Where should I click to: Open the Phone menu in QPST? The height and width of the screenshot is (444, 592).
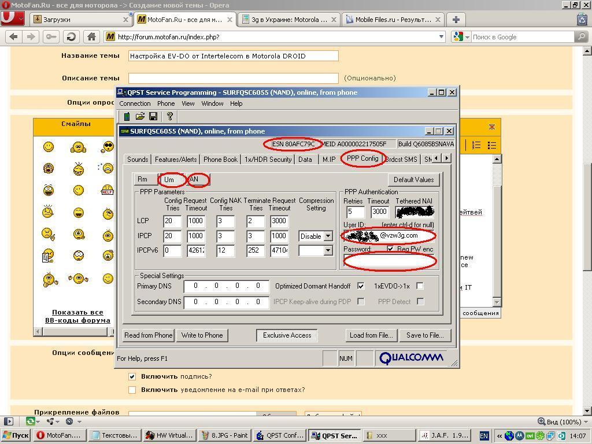pos(166,103)
